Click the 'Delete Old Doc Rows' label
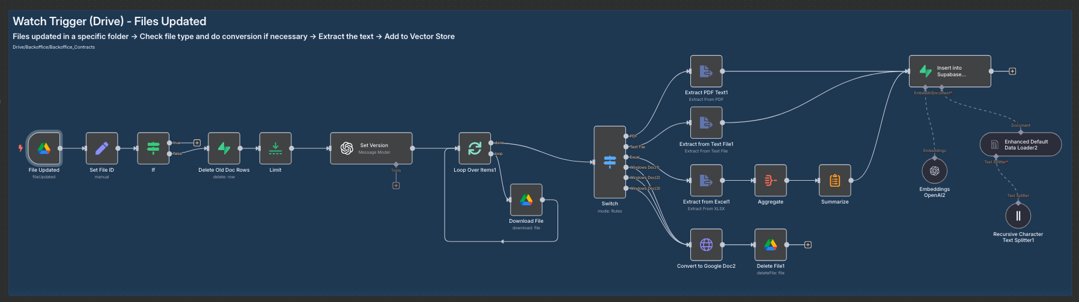This screenshot has width=1079, height=302. 224,170
